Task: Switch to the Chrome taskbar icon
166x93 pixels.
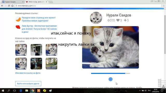Action: 33,91
